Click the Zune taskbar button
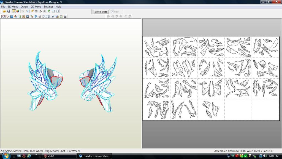 pos(59,156)
